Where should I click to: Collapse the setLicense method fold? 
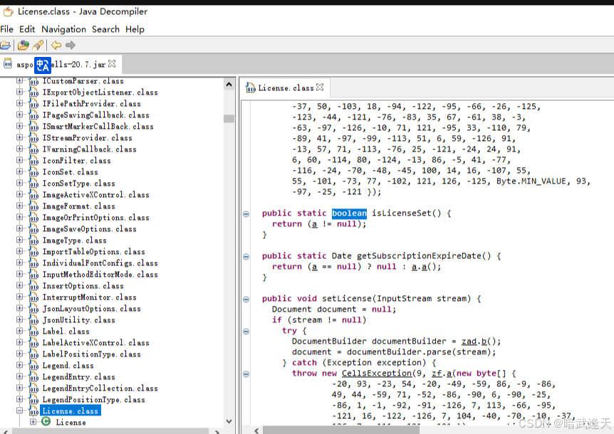point(246,299)
